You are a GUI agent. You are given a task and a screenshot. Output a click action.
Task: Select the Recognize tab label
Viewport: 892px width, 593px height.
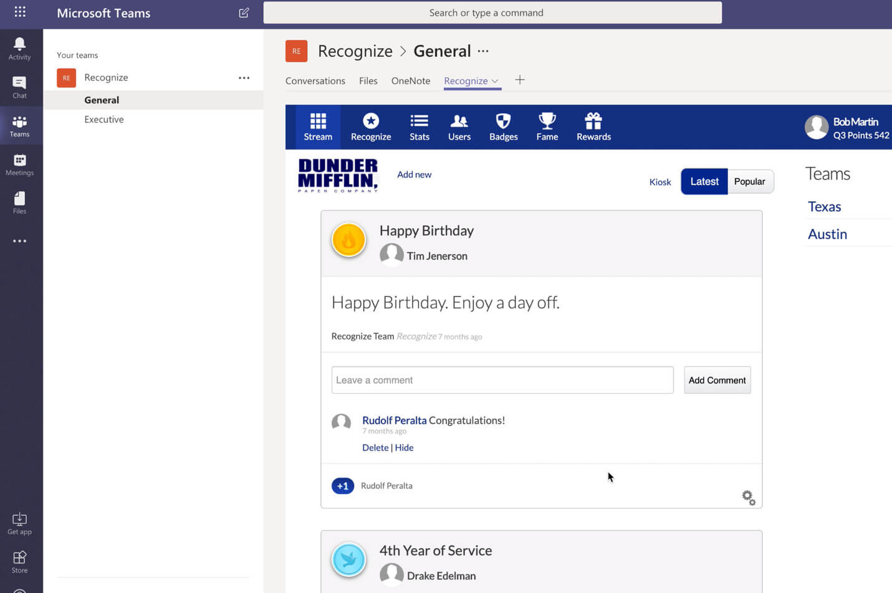[466, 81]
